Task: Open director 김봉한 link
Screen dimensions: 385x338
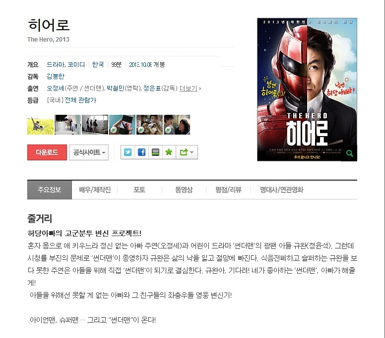Action: (x=56, y=76)
